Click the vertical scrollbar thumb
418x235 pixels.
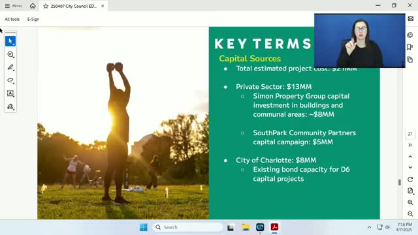pos(399,182)
